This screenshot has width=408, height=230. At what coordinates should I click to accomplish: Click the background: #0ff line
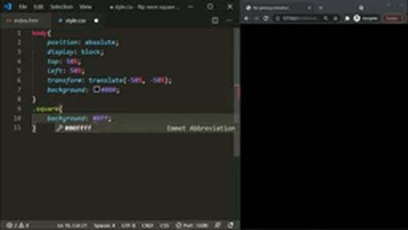click(x=79, y=119)
